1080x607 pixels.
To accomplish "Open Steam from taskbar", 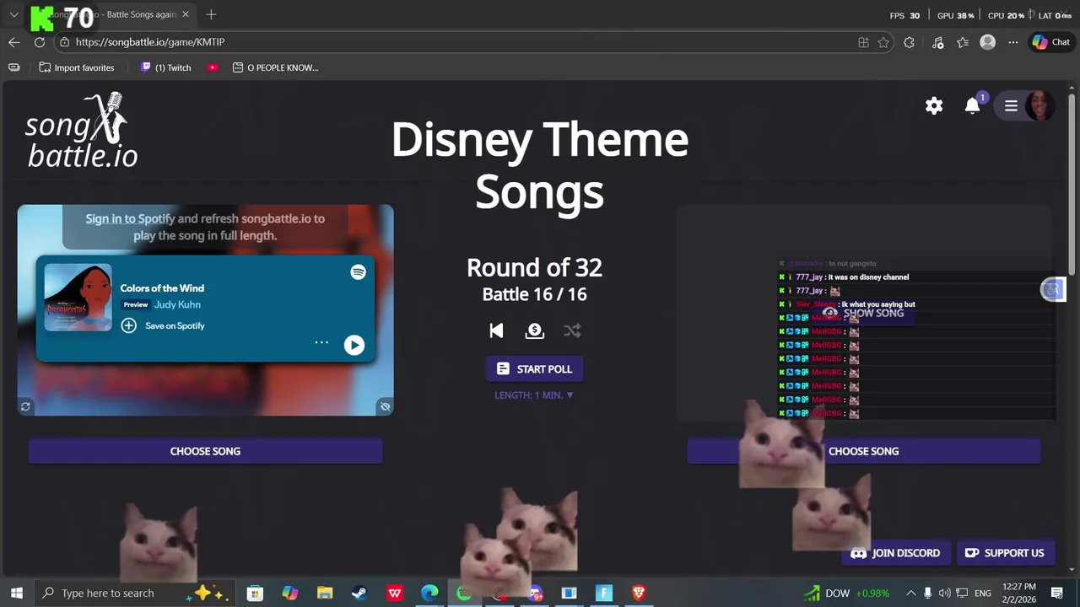I will (359, 593).
